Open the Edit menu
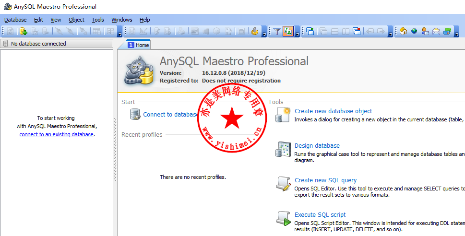This screenshot has width=465, height=236. click(38, 20)
